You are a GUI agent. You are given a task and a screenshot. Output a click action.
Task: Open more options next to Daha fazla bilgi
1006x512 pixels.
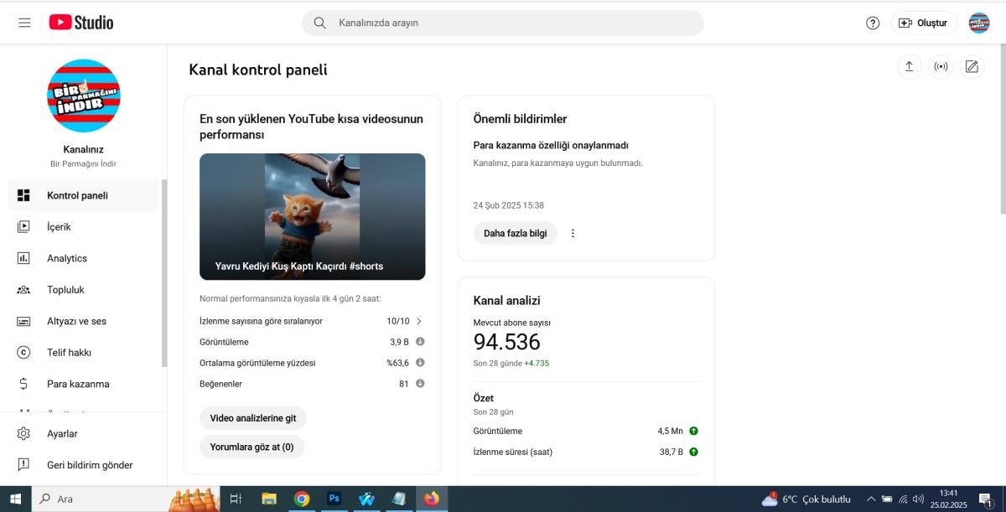pos(573,233)
